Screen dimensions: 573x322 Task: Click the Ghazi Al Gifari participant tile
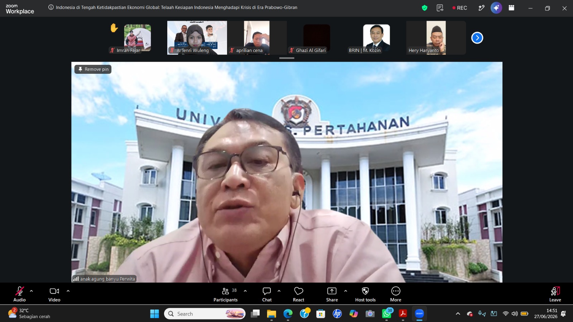pos(317,38)
